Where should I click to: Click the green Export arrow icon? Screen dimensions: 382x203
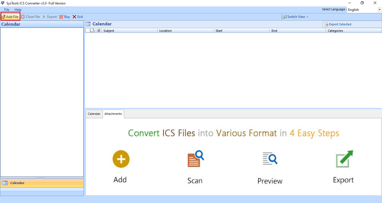[x=345, y=159]
